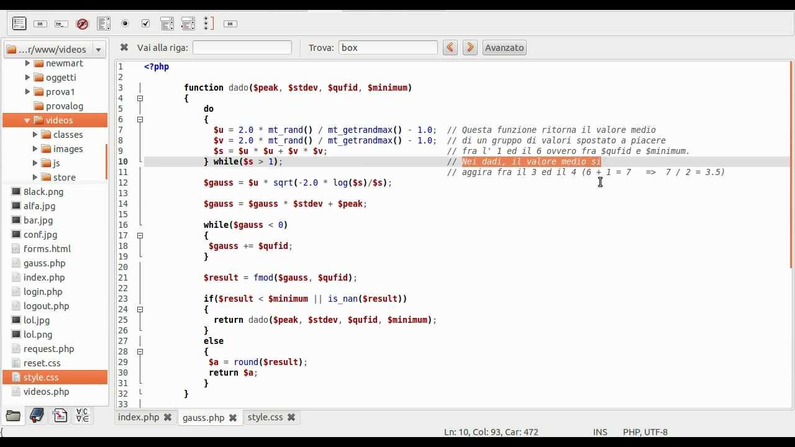The width and height of the screenshot is (795, 447).
Task: Insert a submit button with the first OK icon
Action: (40, 24)
